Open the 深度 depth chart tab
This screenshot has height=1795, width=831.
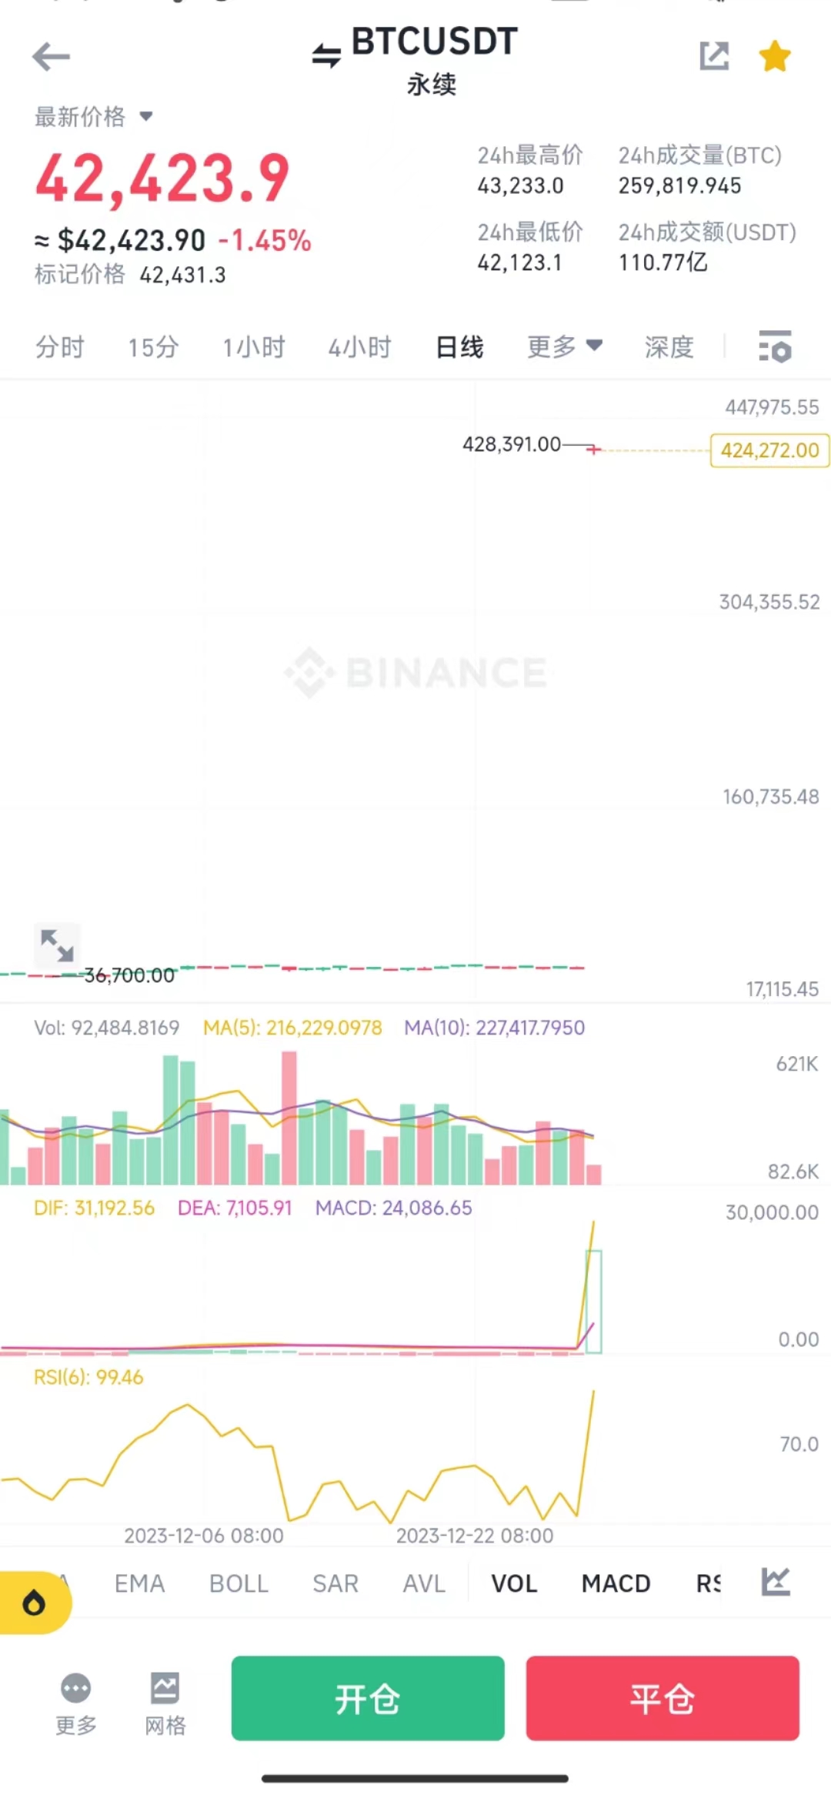tap(669, 347)
